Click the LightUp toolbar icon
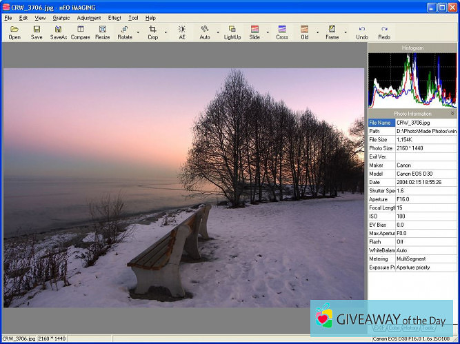The width and height of the screenshot is (460, 344). [x=232, y=30]
